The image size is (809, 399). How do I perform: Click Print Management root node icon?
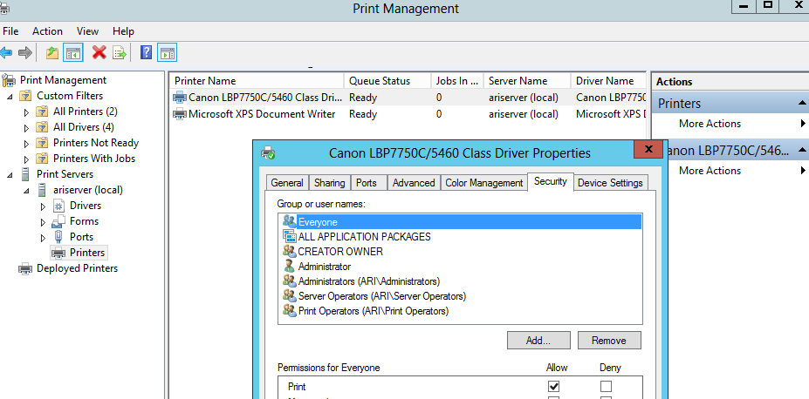pyautogui.click(x=9, y=80)
